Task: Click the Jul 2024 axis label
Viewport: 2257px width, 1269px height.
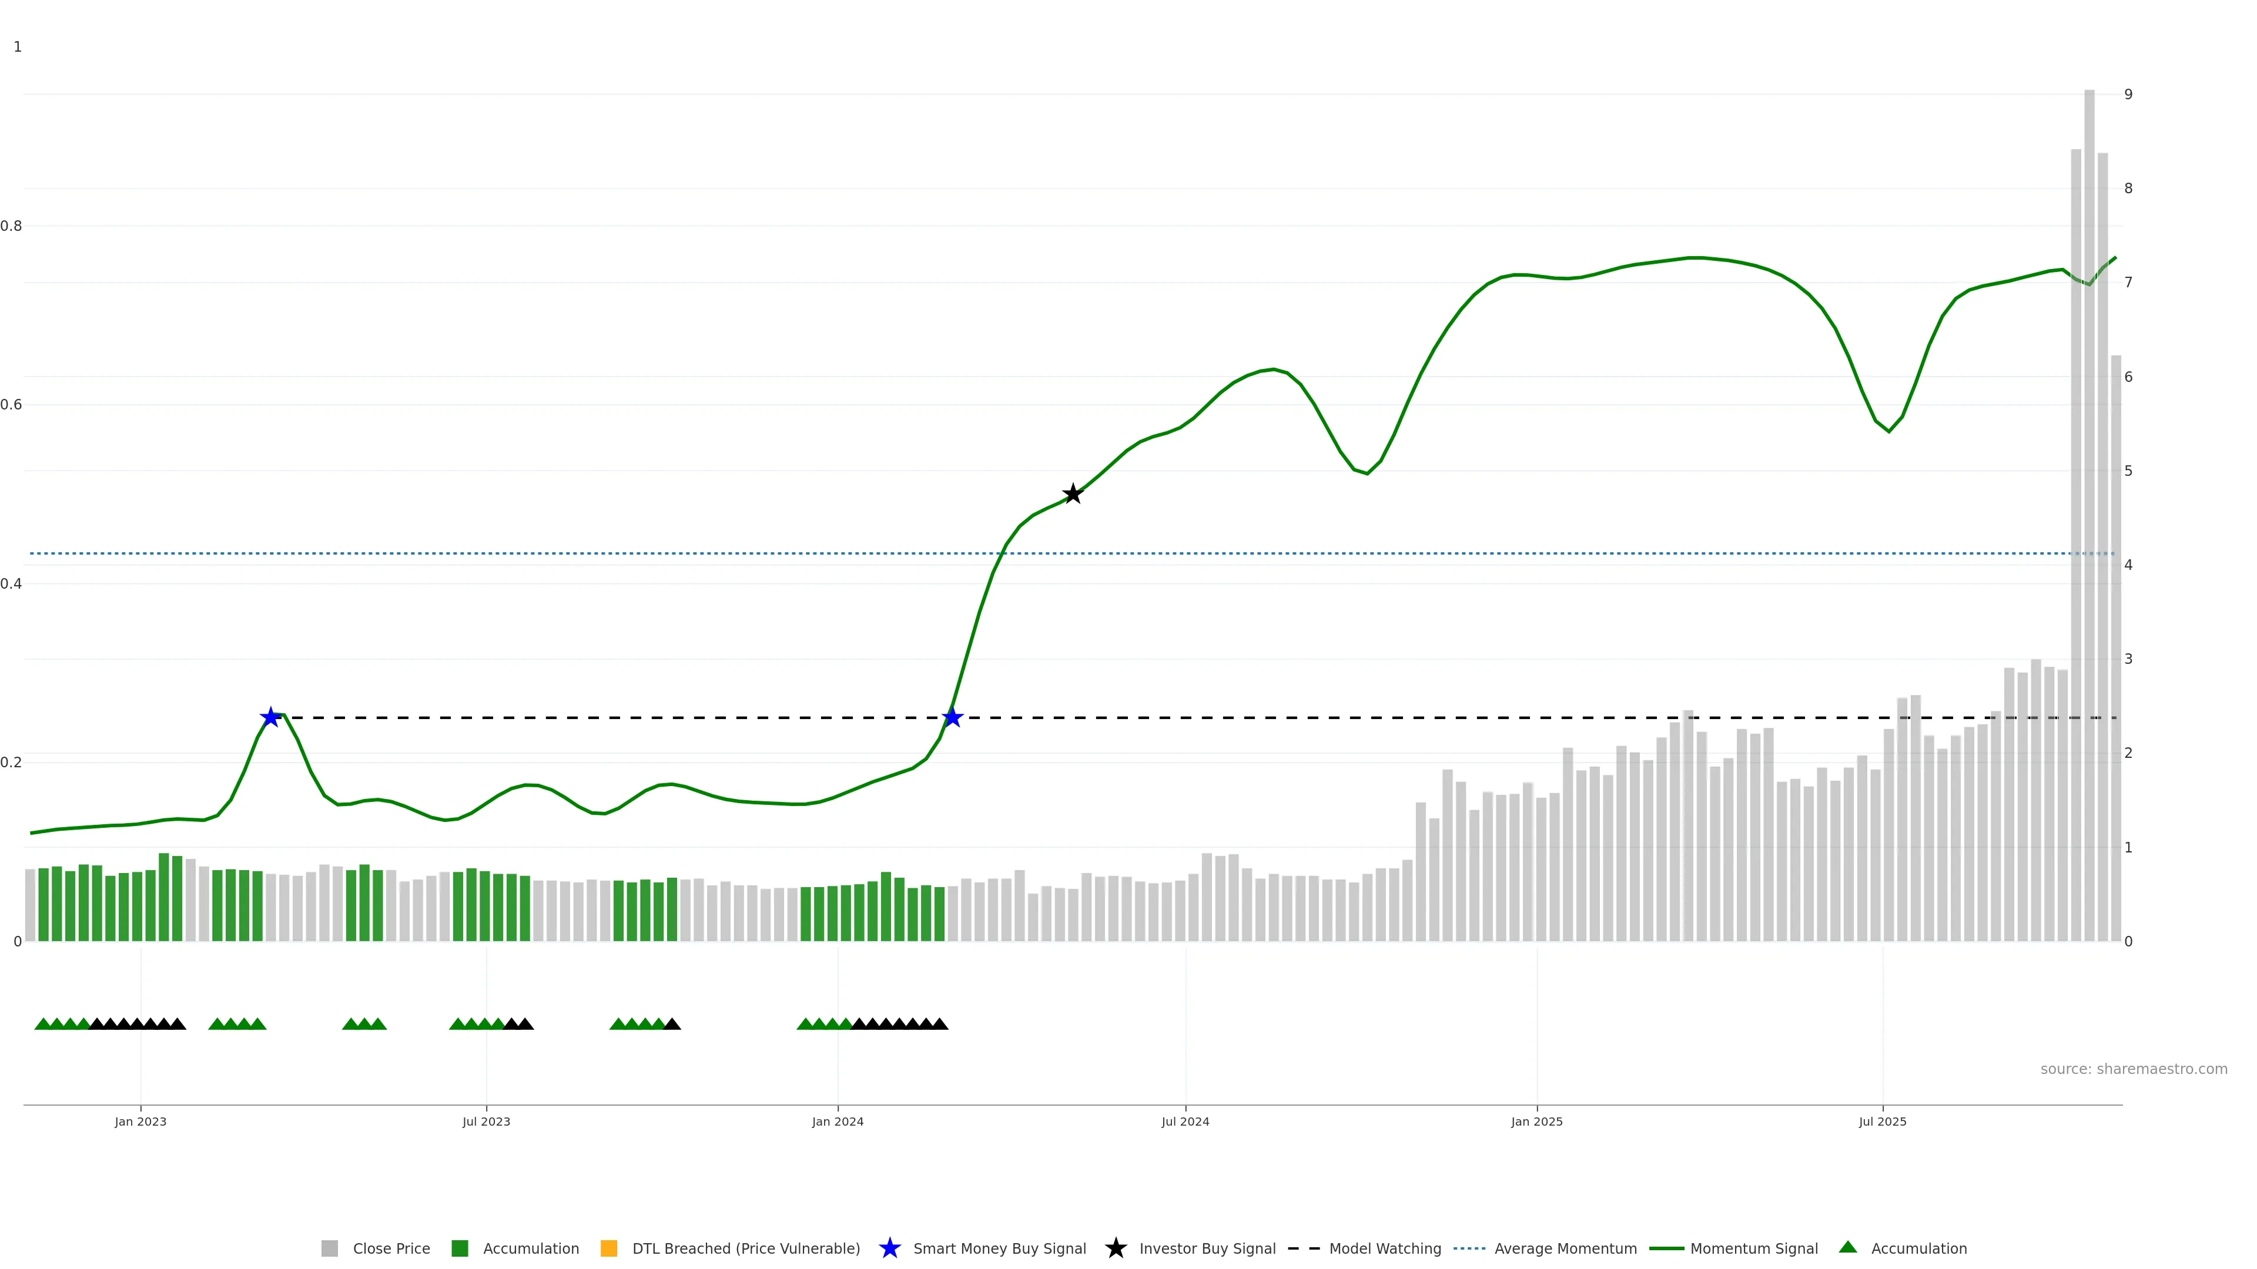Action: click(x=1184, y=1121)
